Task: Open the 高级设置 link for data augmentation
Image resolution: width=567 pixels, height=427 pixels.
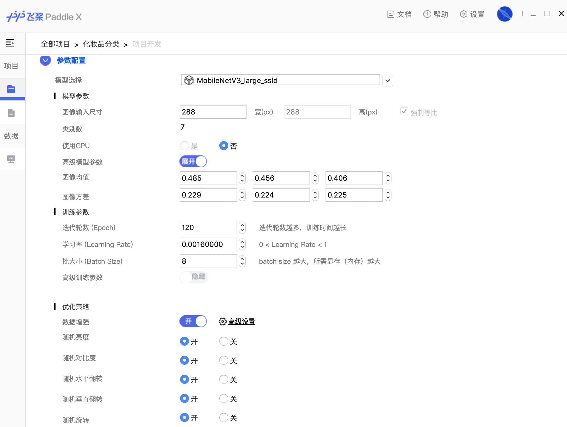Action: pos(241,322)
